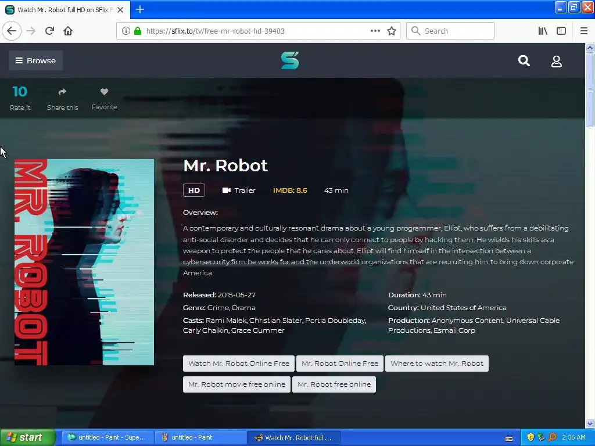Click the IMDB: 8.6 rating text
The height and width of the screenshot is (446, 595).
[290, 190]
